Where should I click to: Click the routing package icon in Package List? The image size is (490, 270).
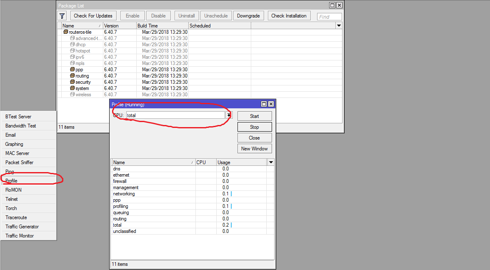point(72,76)
